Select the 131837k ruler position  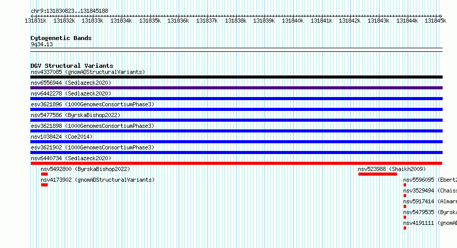point(207,21)
